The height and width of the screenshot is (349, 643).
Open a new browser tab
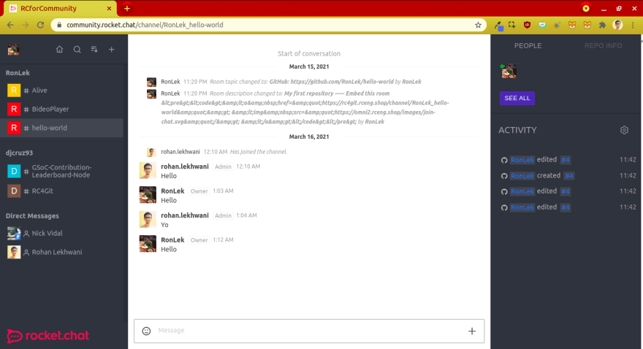[x=127, y=8]
